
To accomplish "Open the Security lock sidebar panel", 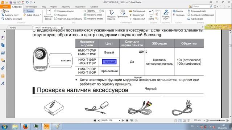I will click(3, 76).
